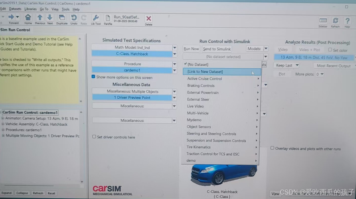Click the Previous dataset arrow icon
This screenshot has height=199, width=356.
[x=40, y=17]
